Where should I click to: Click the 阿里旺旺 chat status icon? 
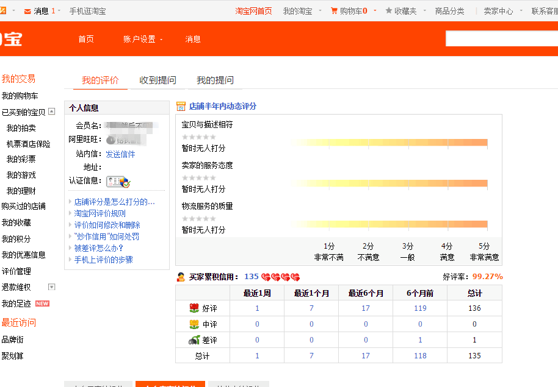pyautogui.click(x=111, y=140)
